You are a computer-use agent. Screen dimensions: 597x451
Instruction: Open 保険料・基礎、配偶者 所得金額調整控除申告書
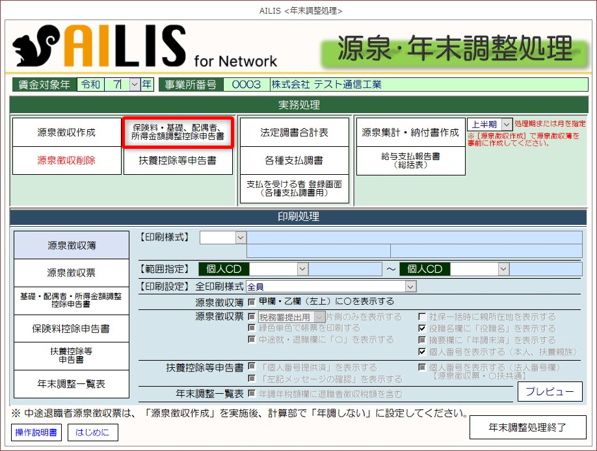(178, 132)
